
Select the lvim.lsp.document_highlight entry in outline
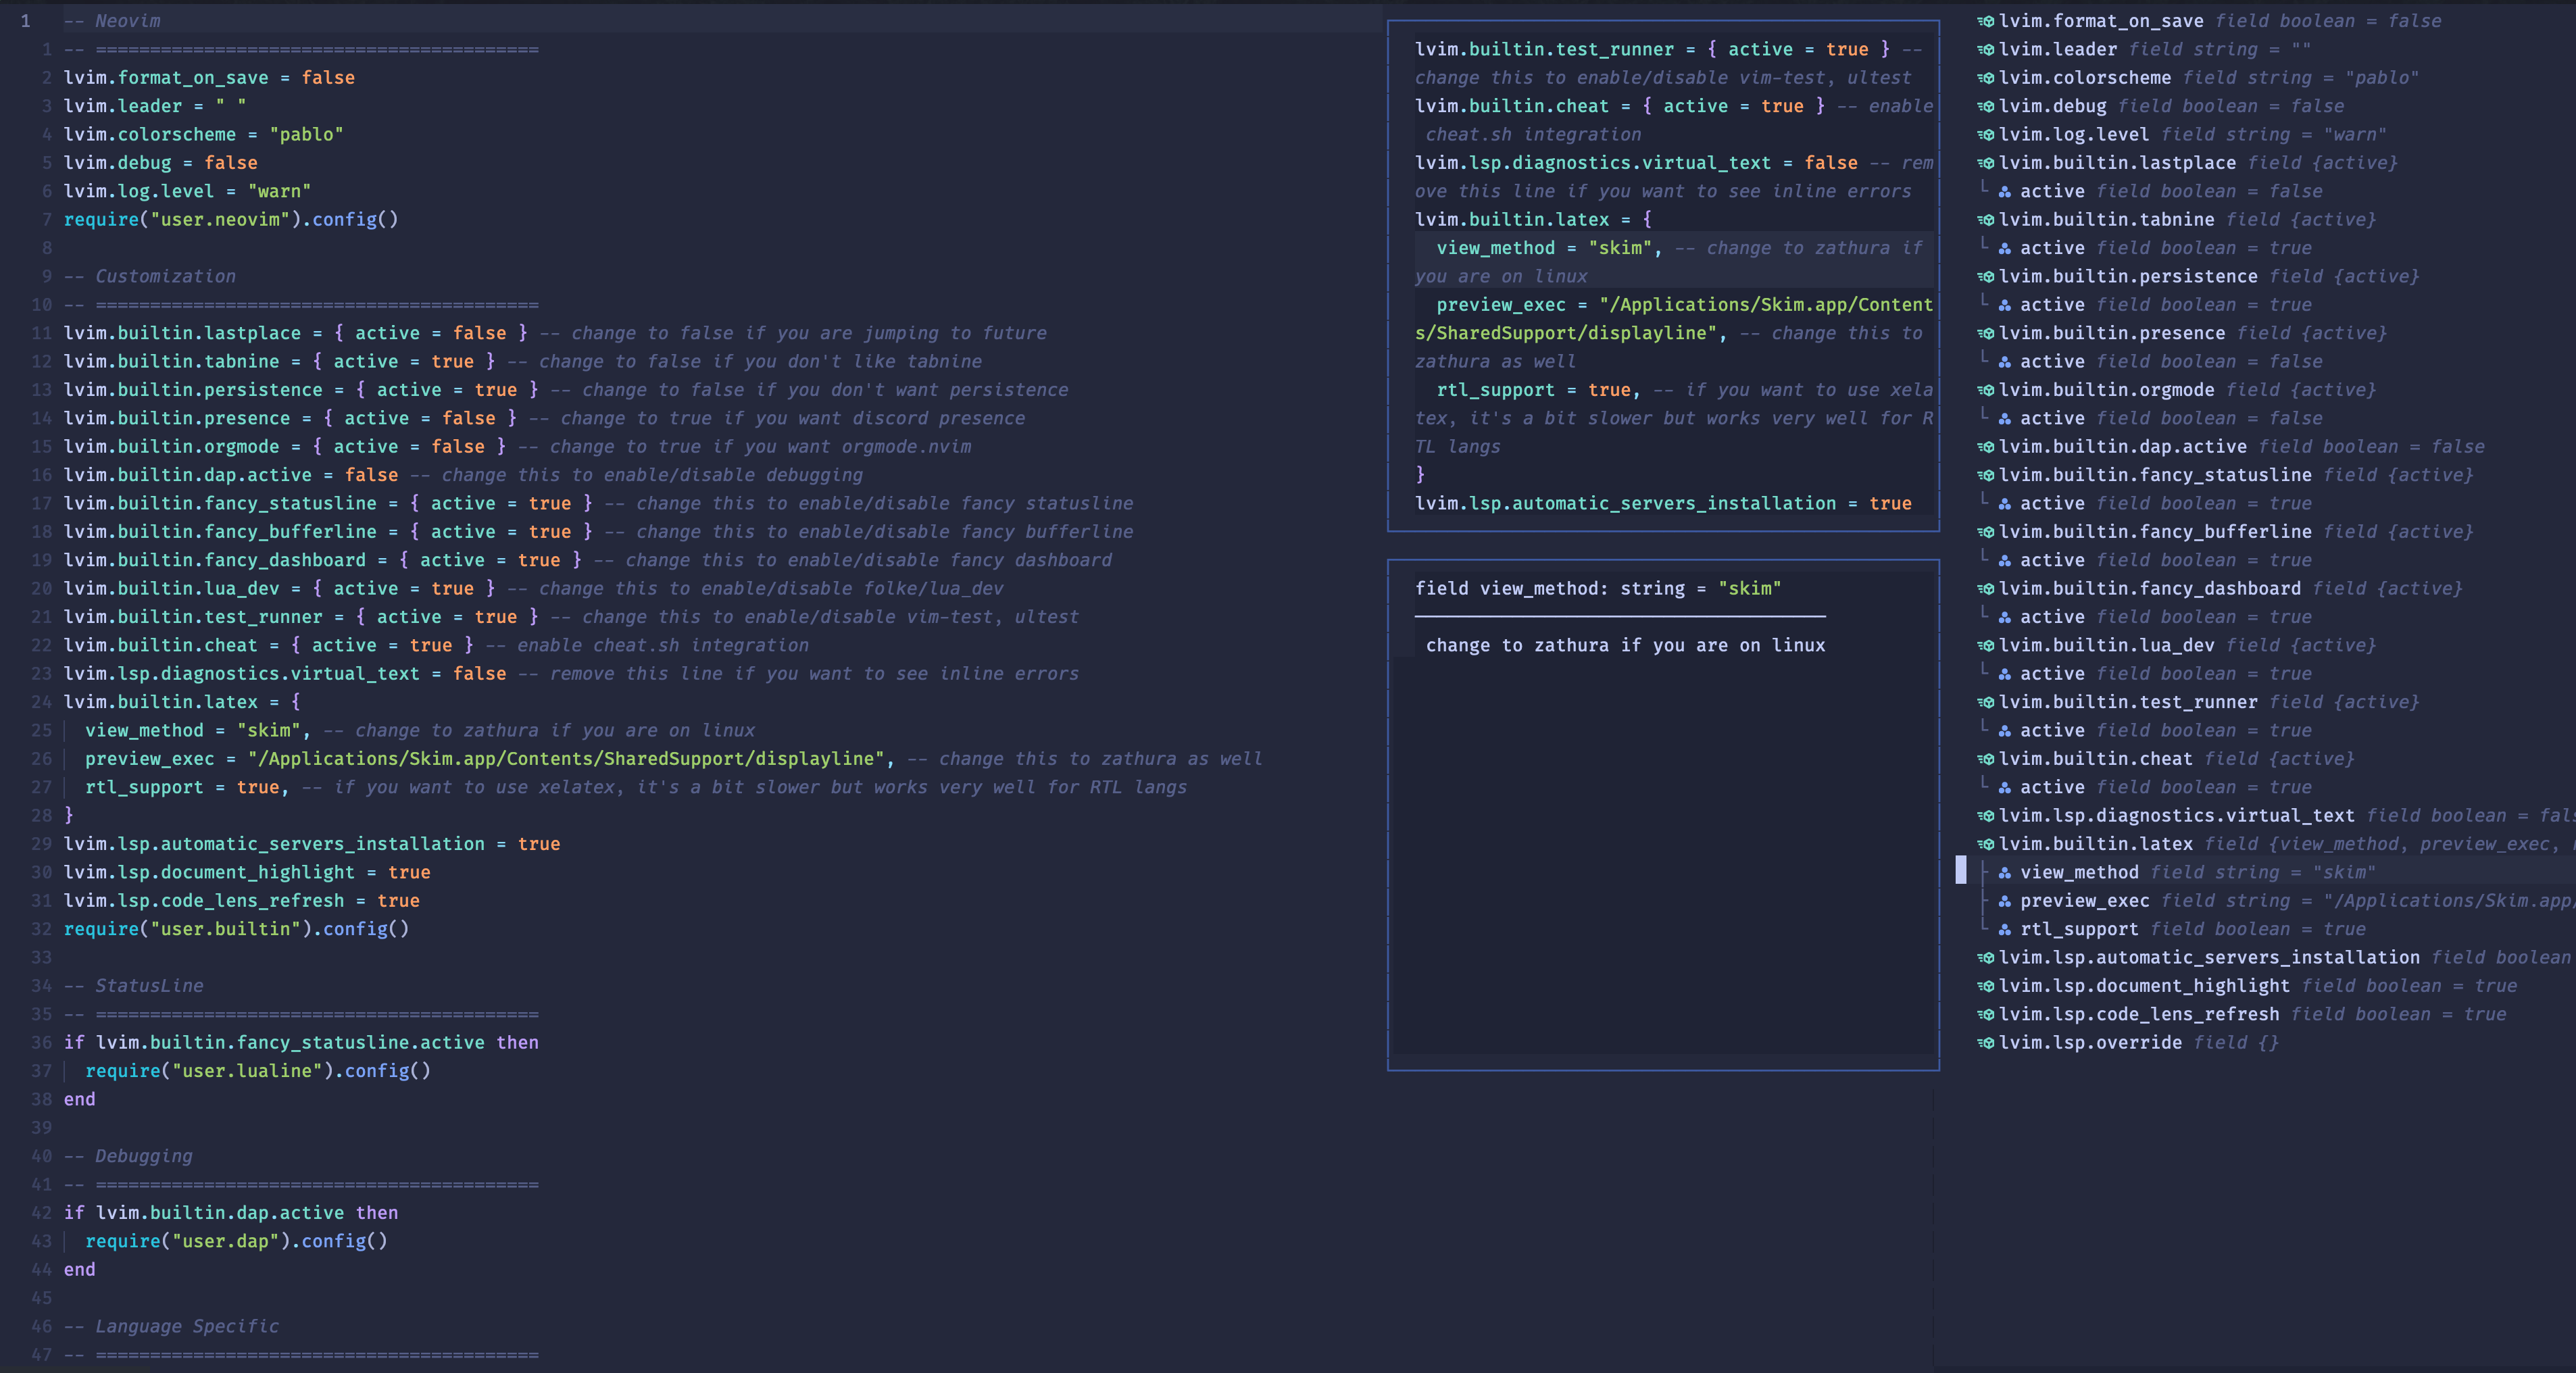[x=2246, y=986]
